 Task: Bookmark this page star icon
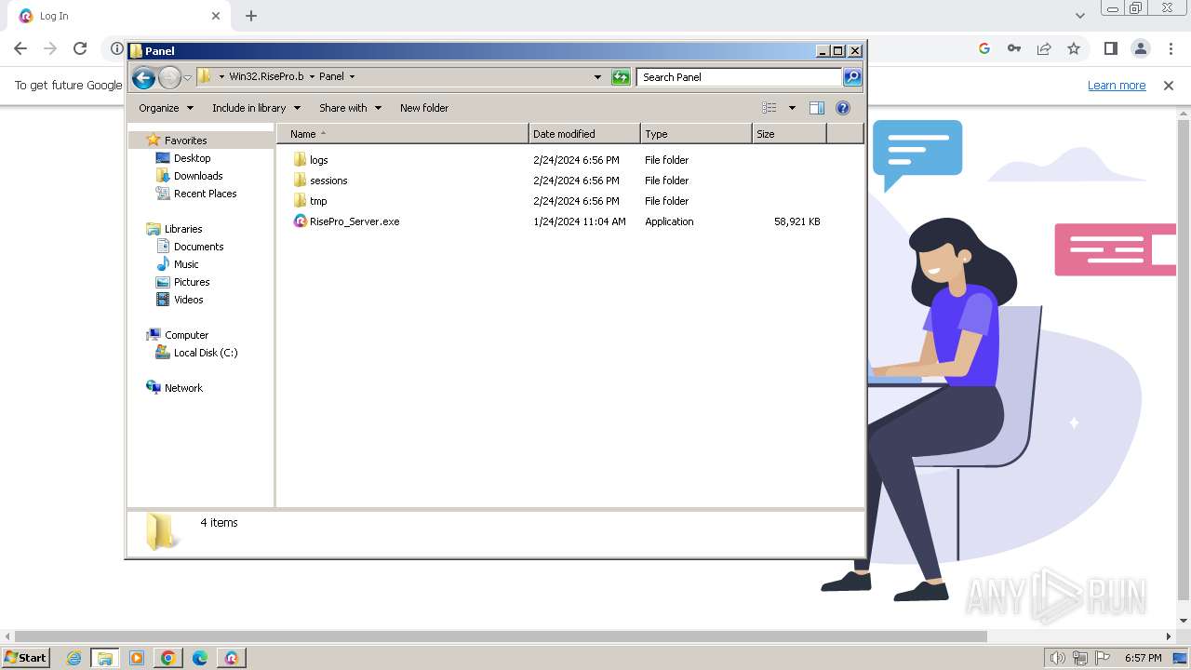1074,48
